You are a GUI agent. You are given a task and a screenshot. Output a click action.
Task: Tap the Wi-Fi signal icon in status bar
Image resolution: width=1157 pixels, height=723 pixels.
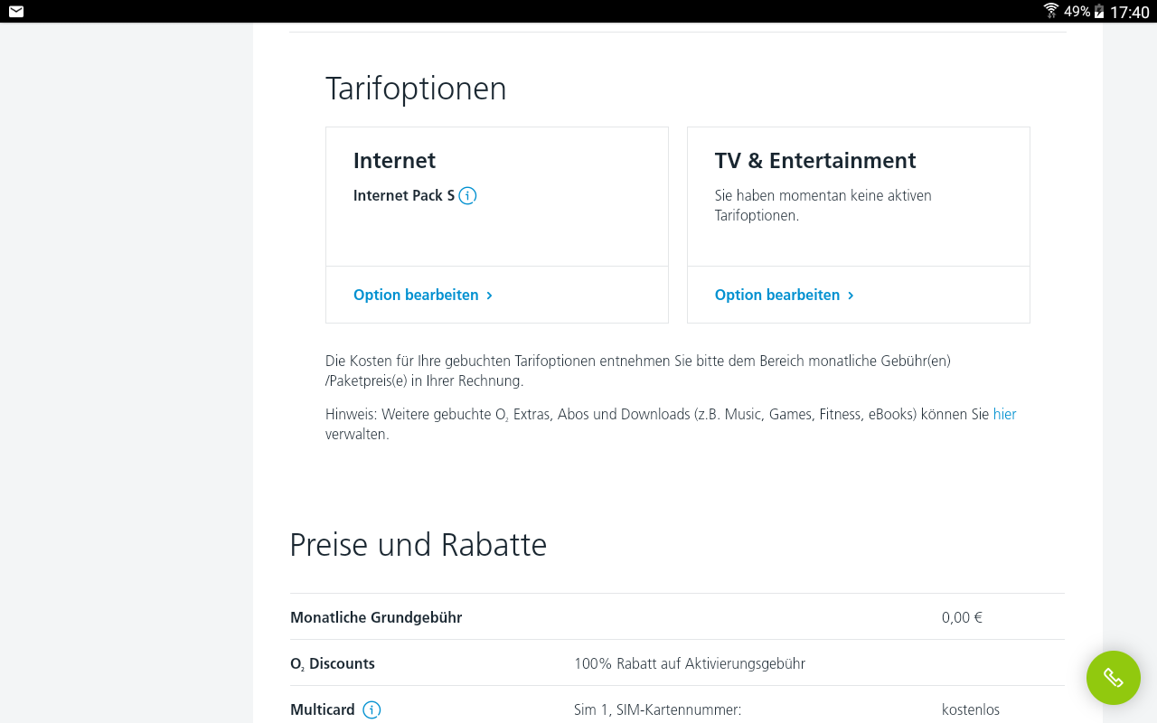click(x=1051, y=12)
